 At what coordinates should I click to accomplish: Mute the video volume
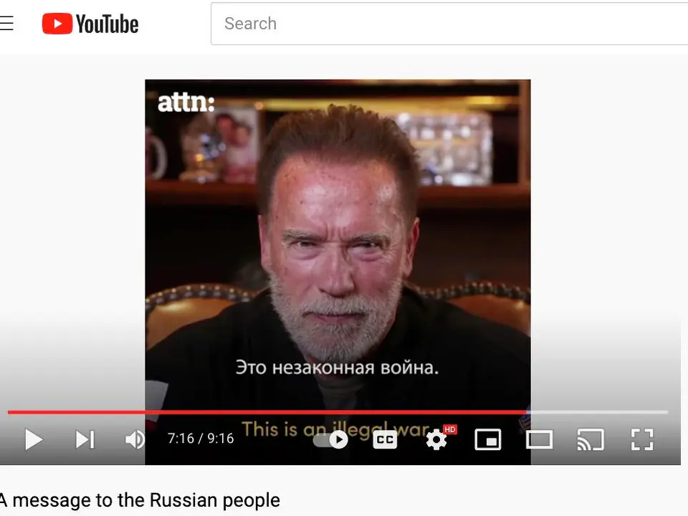[x=135, y=439]
